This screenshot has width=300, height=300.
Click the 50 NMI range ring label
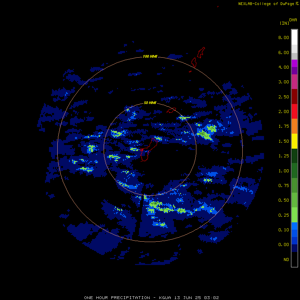pos(150,103)
